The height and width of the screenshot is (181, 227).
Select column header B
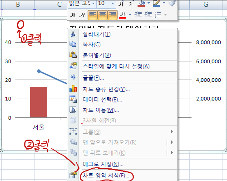point(18,5)
